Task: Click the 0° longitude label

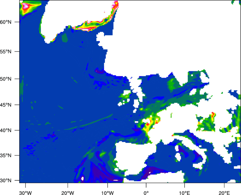Action: pyautogui.click(x=146, y=193)
